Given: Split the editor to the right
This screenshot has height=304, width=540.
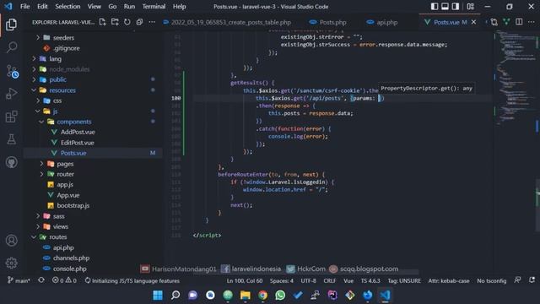Looking at the screenshot, I should pyautogui.click(x=519, y=22).
